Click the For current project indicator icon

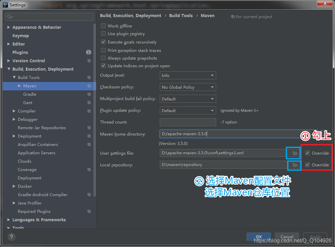point(233,17)
